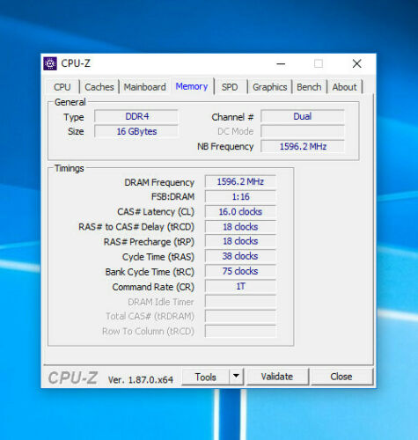
Task: Click the 'DRAM Frequency' label
Action: [159, 182]
